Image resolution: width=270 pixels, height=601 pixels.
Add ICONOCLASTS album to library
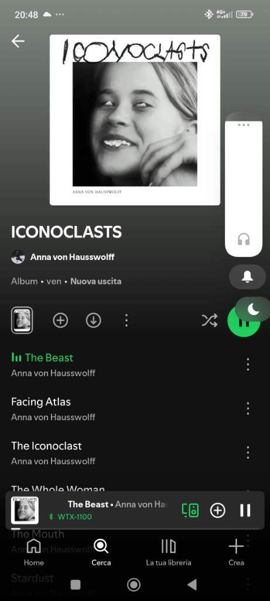coord(60,320)
